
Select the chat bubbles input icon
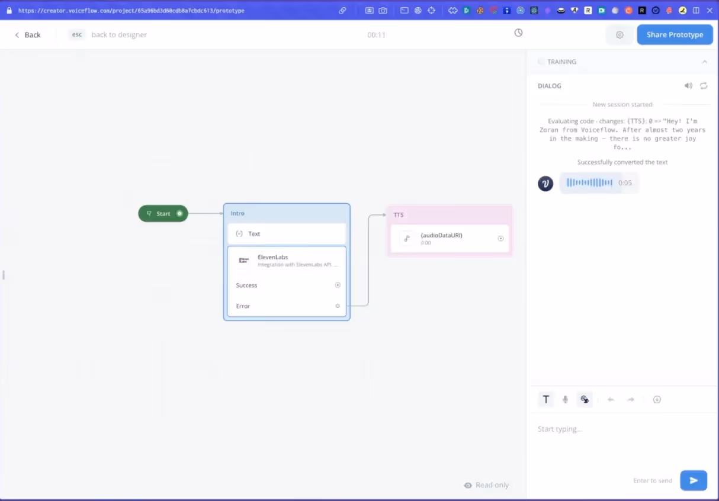click(x=585, y=400)
